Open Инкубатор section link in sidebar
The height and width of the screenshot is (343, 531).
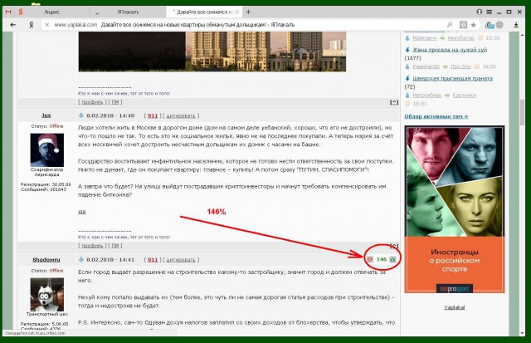pyautogui.click(x=460, y=38)
